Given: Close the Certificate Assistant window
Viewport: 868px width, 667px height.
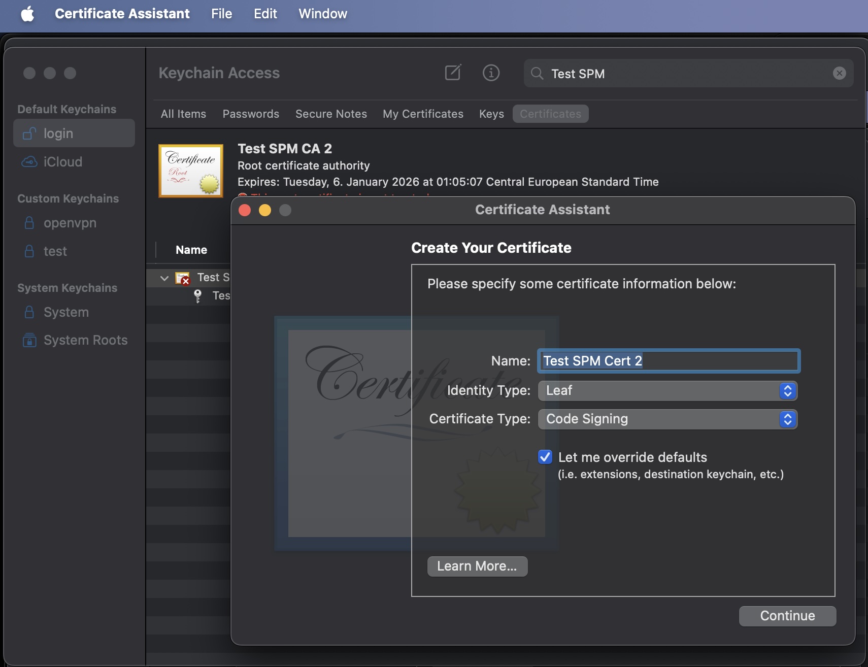Looking at the screenshot, I should coord(245,210).
